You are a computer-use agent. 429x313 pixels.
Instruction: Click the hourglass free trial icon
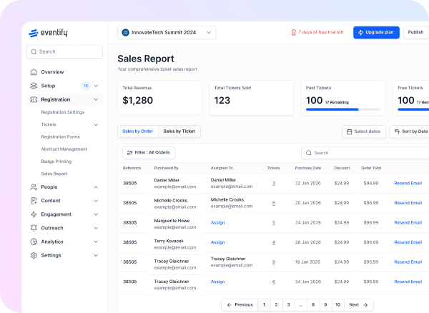click(x=294, y=33)
